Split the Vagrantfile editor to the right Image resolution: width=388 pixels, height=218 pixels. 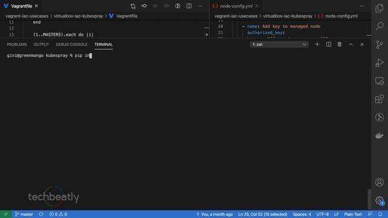click(189, 6)
